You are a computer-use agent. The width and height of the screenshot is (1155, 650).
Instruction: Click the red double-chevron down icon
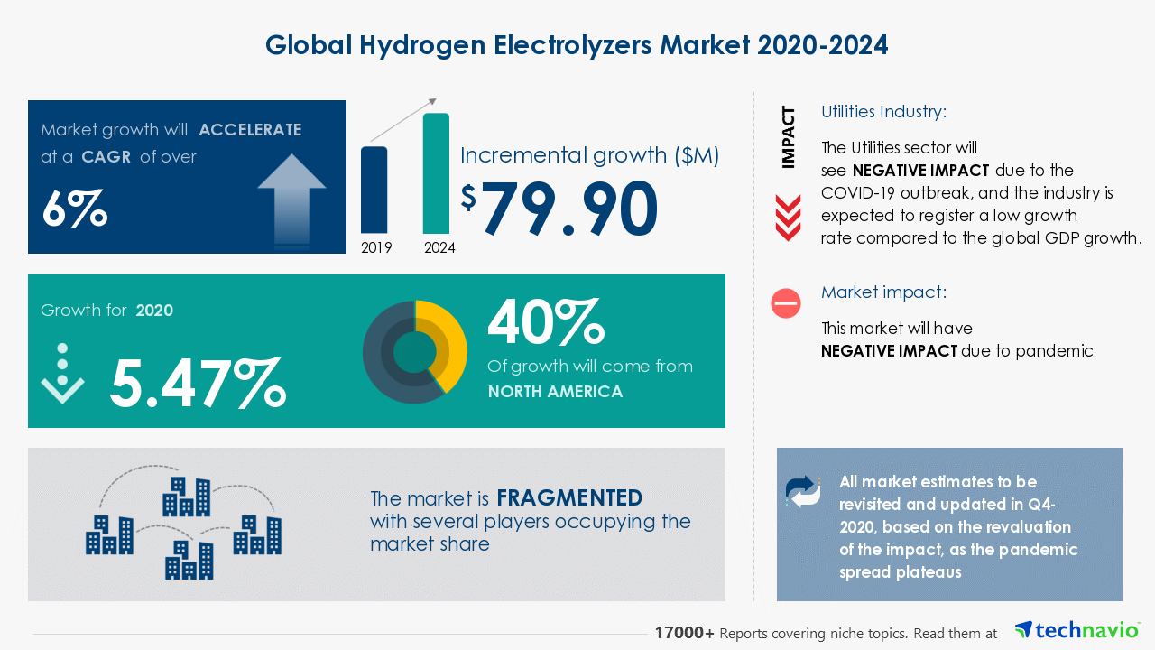pos(788,218)
